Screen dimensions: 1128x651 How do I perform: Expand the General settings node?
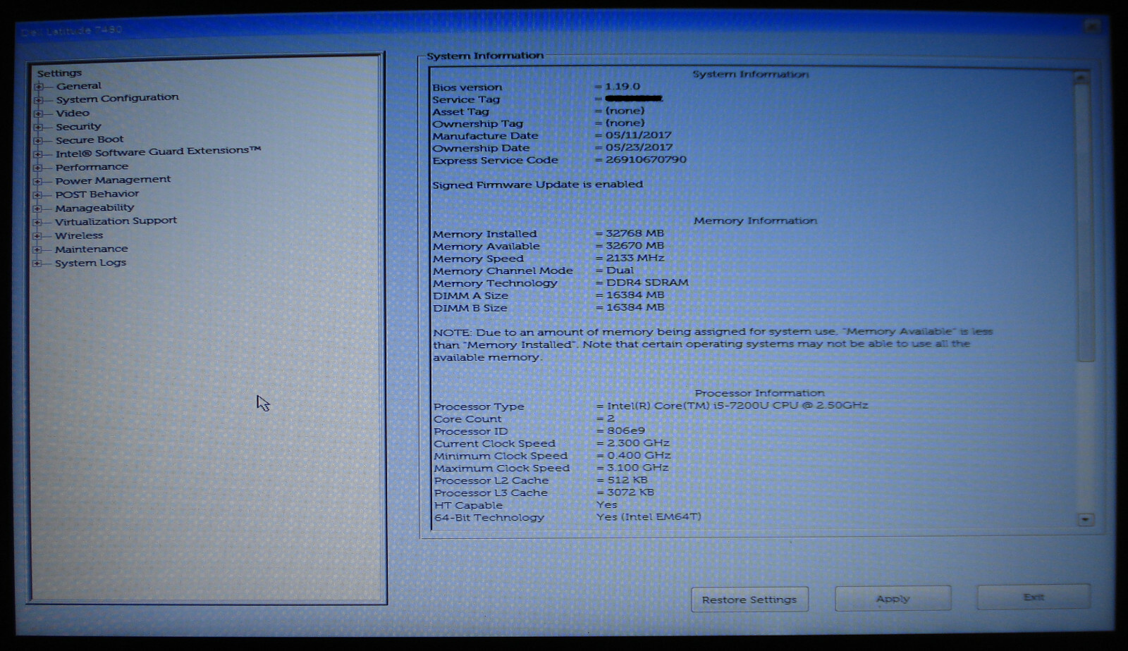[39, 87]
